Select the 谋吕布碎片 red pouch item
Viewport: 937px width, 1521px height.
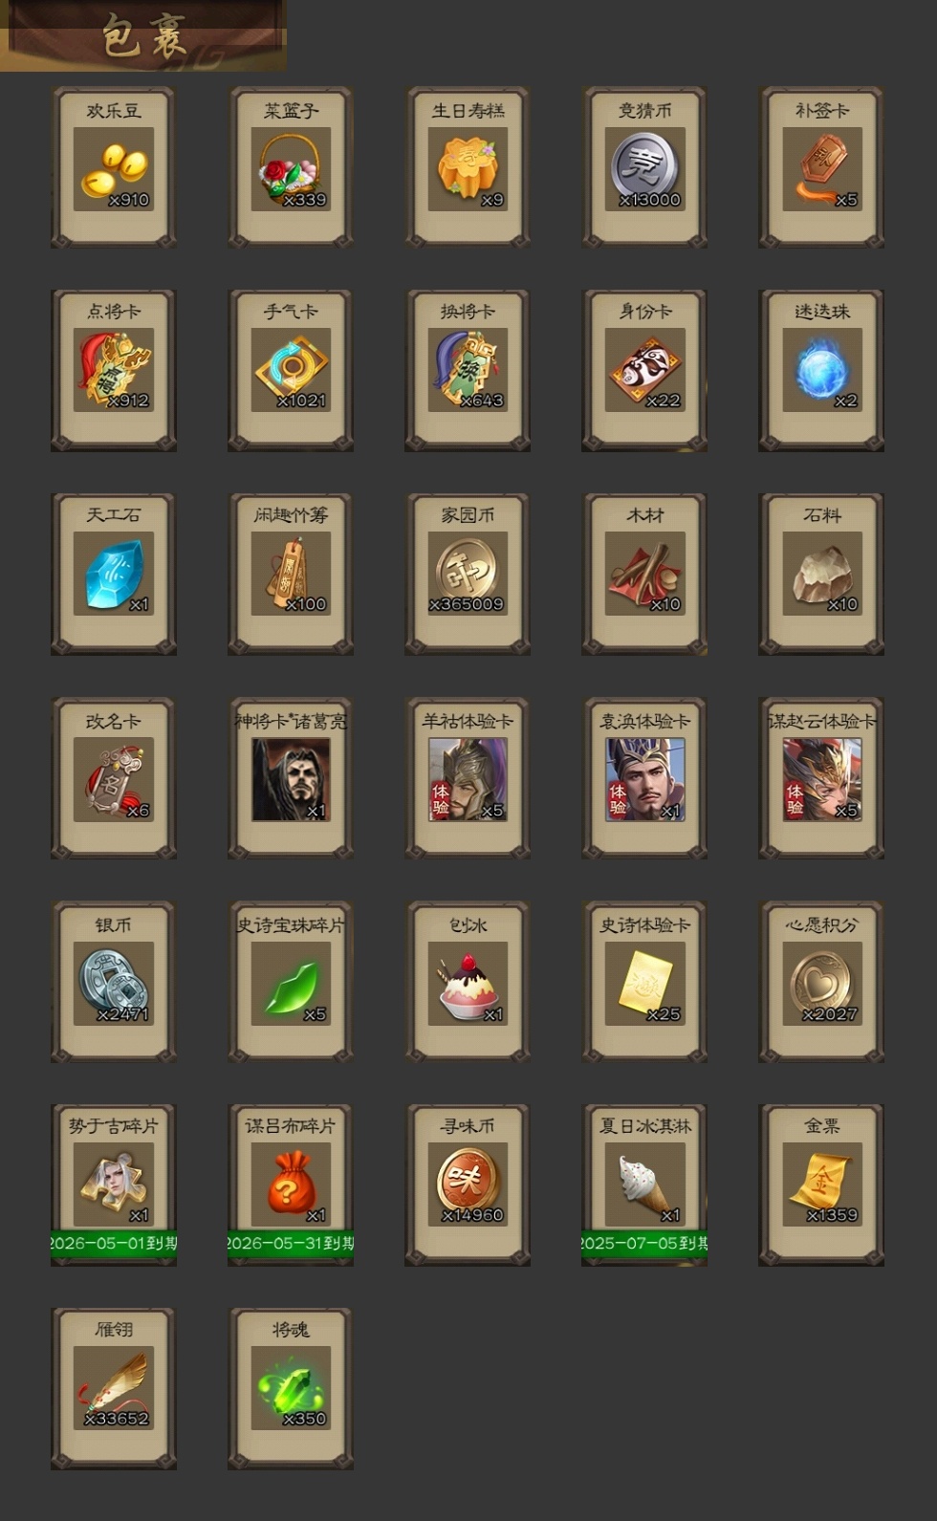291,1184
